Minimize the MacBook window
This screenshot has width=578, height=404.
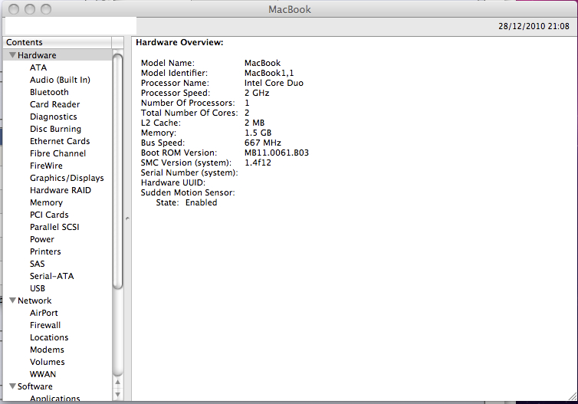tap(30, 9)
